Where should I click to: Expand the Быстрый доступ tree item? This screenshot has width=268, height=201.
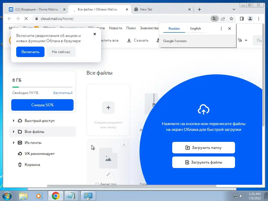(x=14, y=121)
